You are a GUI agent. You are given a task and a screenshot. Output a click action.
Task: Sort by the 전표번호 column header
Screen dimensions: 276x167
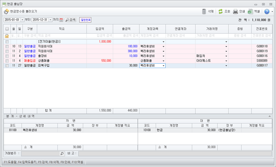coord(262,29)
